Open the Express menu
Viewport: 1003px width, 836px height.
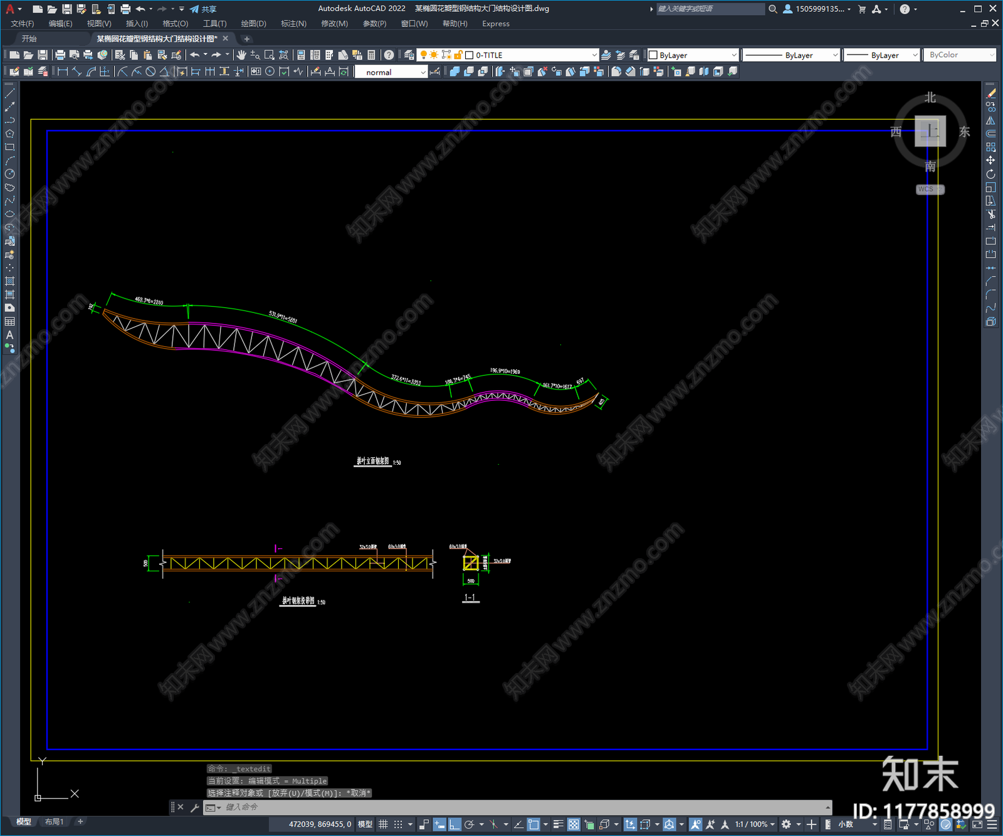(x=496, y=23)
